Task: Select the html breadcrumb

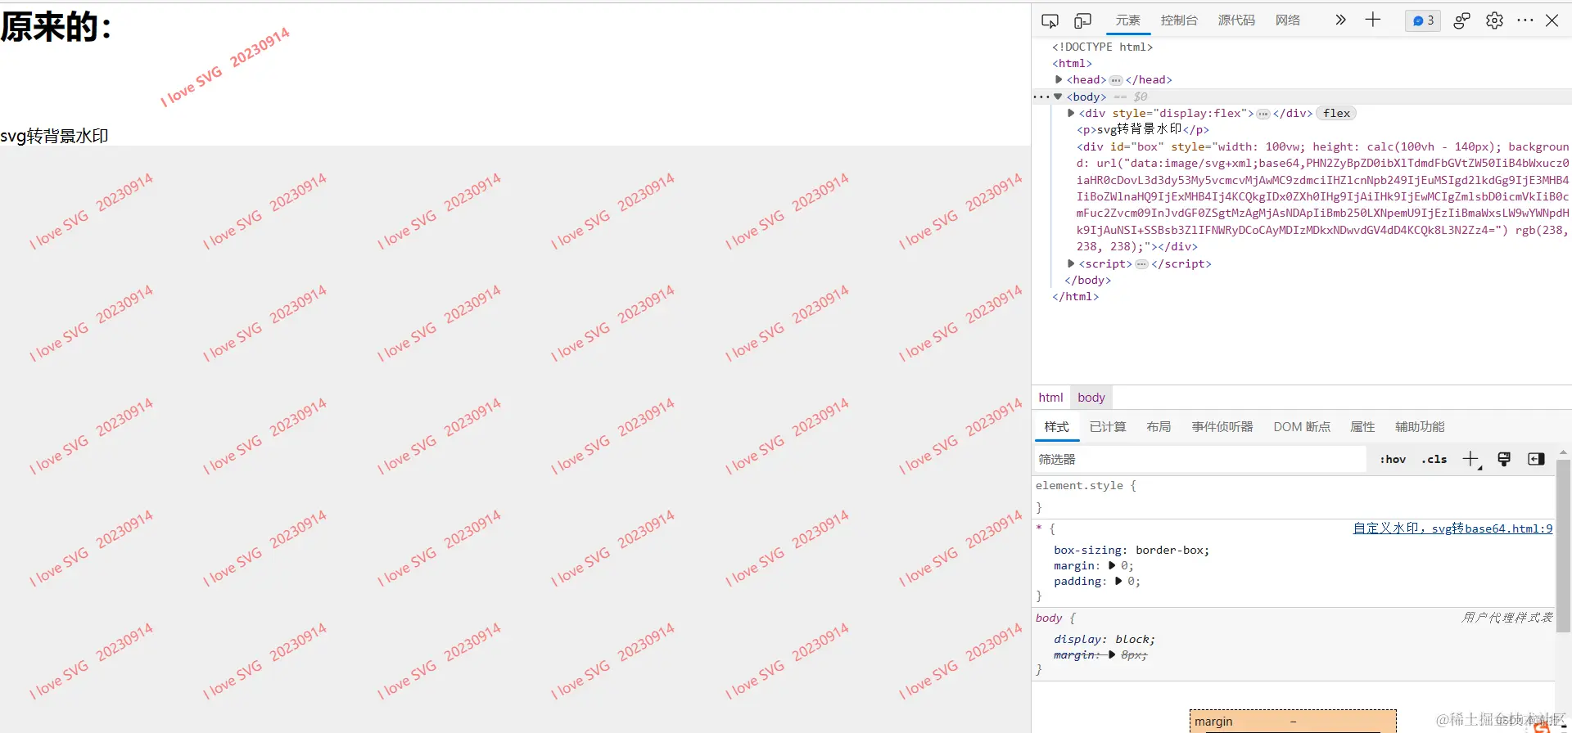Action: pyautogui.click(x=1050, y=398)
